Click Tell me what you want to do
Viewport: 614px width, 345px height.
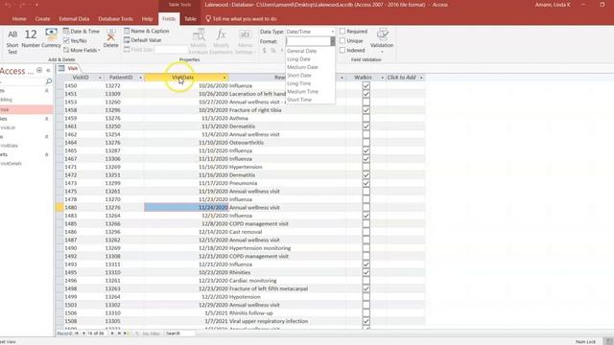coord(245,19)
